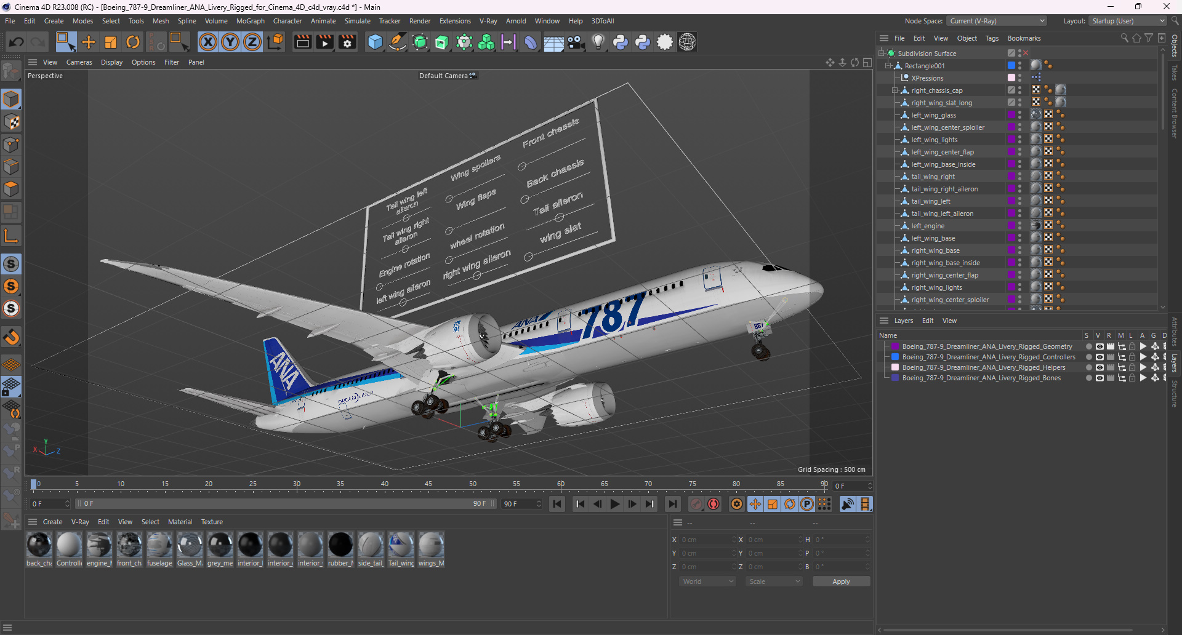
Task: Expand right_chassis_cap tree node
Action: [x=895, y=90]
